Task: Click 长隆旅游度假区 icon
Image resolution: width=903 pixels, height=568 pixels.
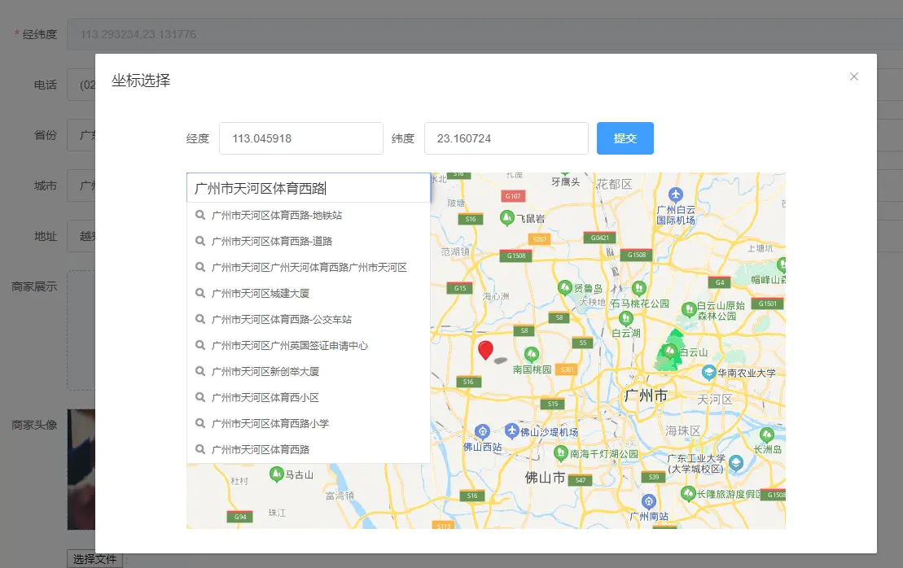Action: [x=688, y=493]
